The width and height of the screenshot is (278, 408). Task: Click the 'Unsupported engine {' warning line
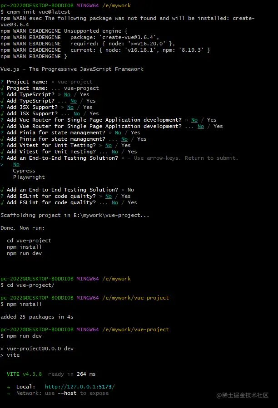click(x=64, y=31)
